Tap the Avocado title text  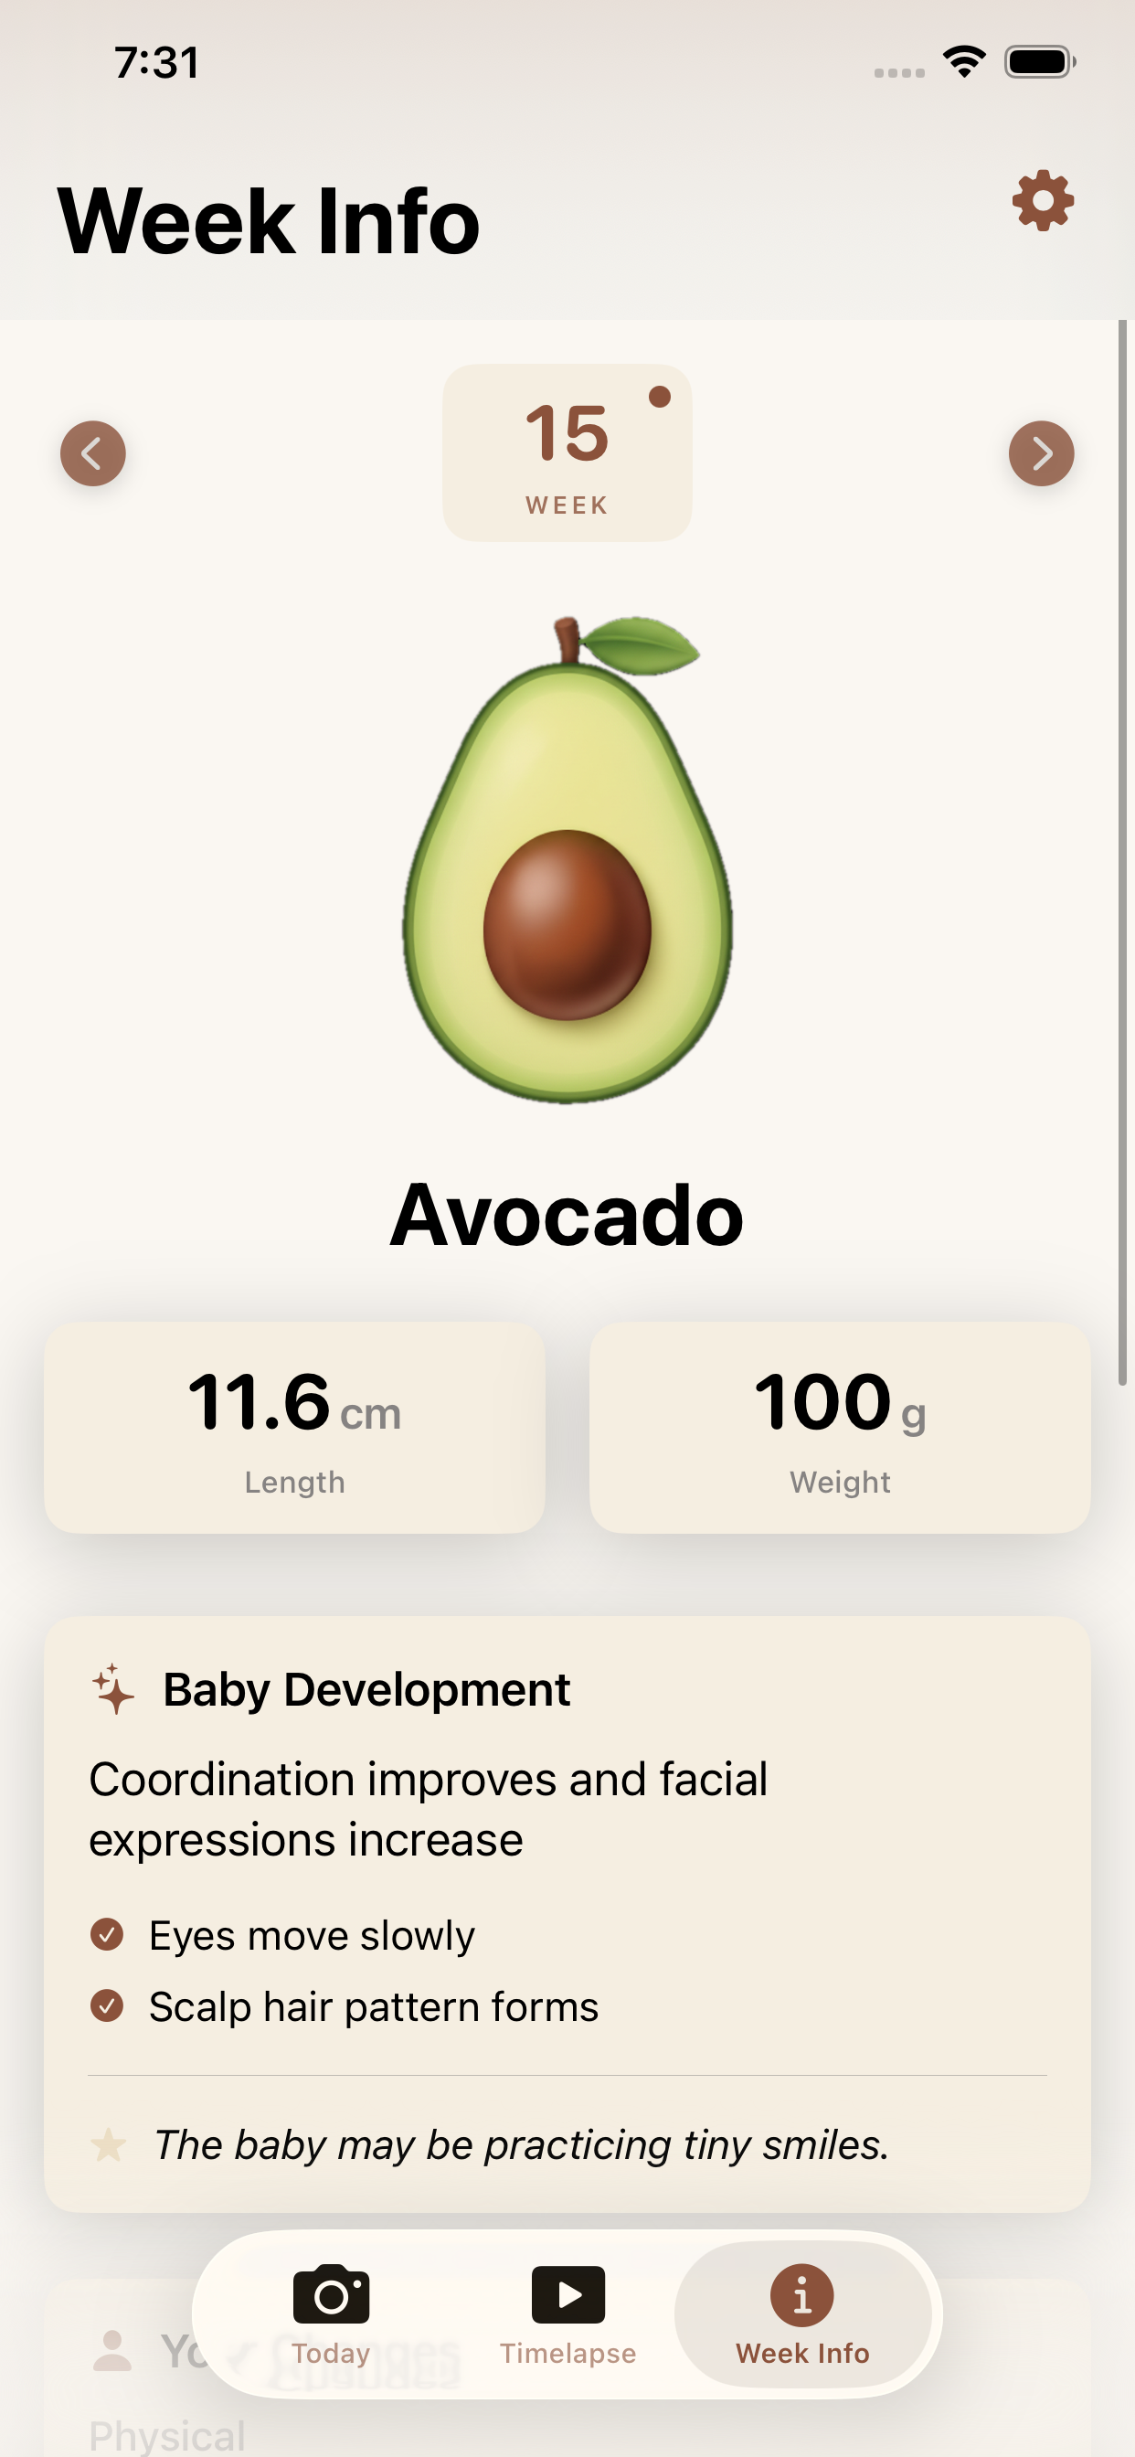point(567,1214)
